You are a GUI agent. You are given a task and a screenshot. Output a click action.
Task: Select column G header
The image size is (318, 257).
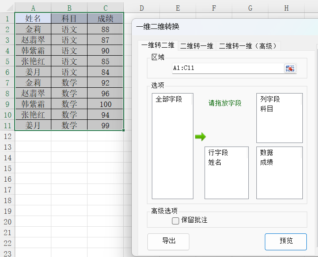(x=250, y=8)
